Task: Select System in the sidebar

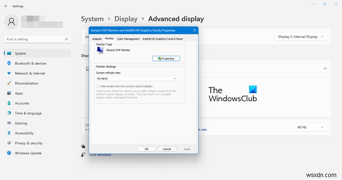Action: [x=38, y=53]
